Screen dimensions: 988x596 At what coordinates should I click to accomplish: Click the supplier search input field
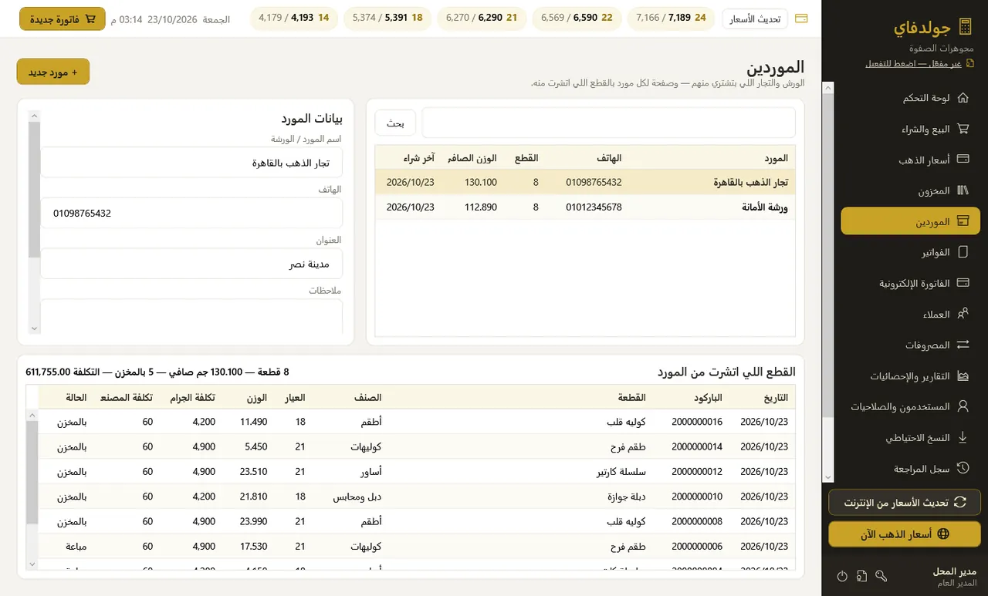coord(608,123)
